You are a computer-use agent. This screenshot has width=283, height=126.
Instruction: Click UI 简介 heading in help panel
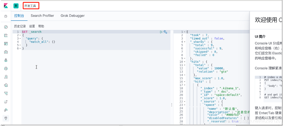(x=260, y=36)
